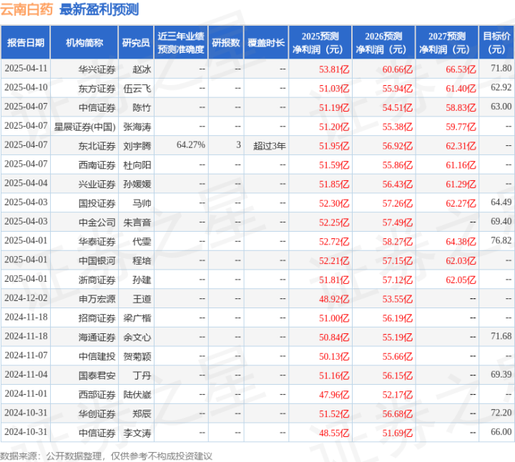
Task: Click the 2027预测净利润 column header
Action: pos(446,43)
